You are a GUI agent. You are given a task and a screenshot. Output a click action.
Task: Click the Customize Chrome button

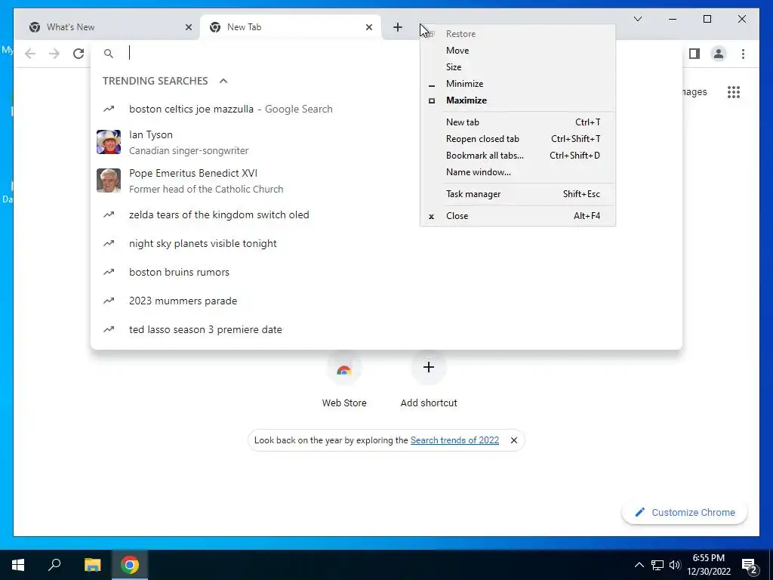pos(684,513)
